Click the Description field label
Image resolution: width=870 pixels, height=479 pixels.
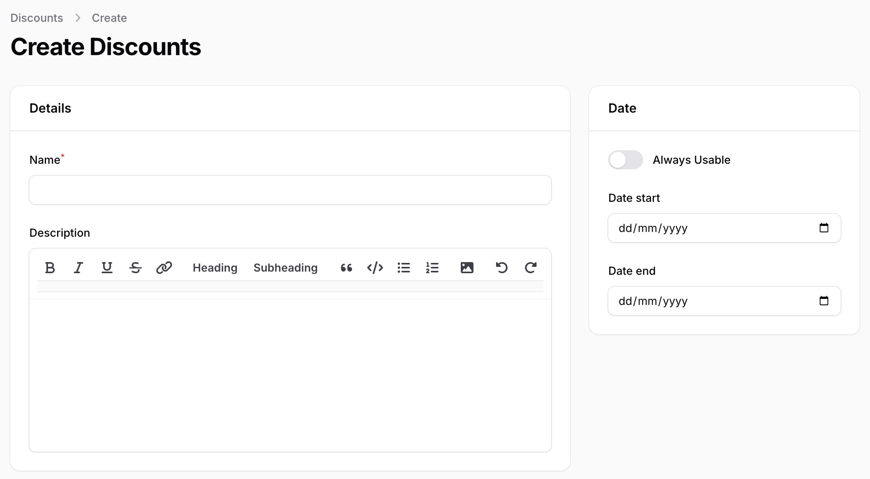coord(60,233)
